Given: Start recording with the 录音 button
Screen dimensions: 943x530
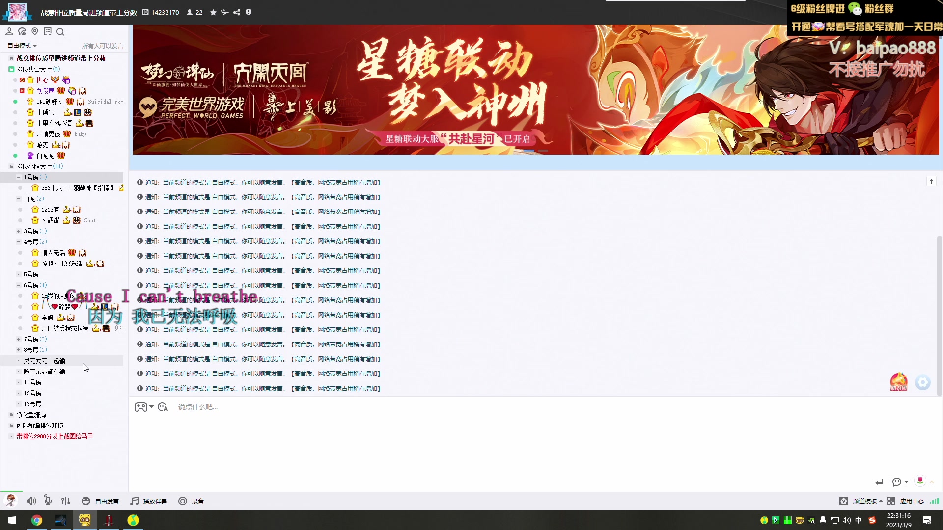Looking at the screenshot, I should pos(191,501).
